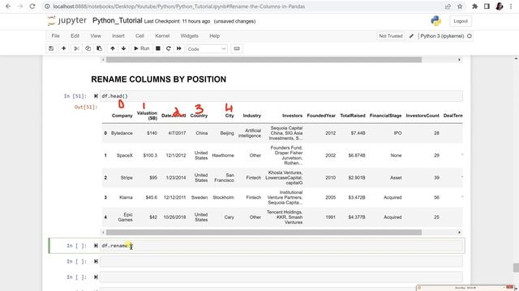This screenshot has height=291, width=519.
Task: Open the Edit menu
Action: (75, 36)
